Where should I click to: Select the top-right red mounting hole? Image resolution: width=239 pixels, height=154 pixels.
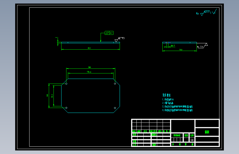pyautogui.click(x=115, y=84)
